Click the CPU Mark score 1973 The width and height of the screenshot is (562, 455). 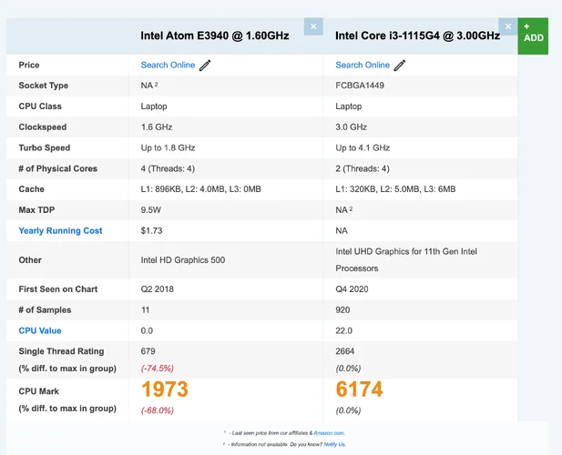165,389
